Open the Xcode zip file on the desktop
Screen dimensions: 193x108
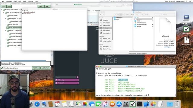[187, 40]
